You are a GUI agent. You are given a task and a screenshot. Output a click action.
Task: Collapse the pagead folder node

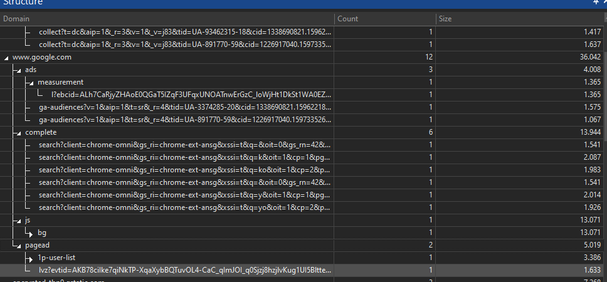[x=18, y=245]
